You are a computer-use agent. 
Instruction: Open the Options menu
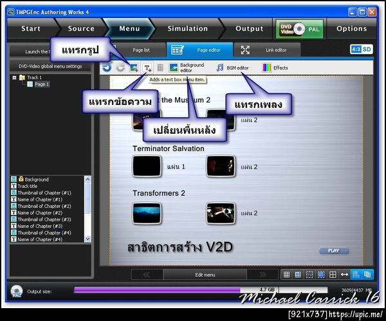click(x=351, y=28)
